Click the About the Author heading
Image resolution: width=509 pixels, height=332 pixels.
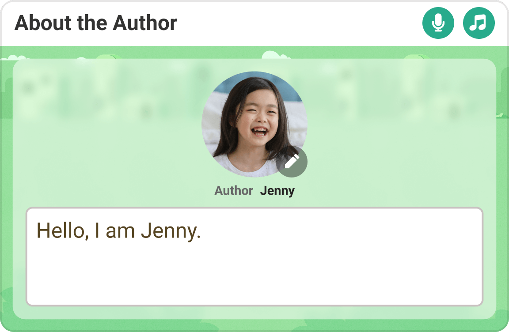96,23
